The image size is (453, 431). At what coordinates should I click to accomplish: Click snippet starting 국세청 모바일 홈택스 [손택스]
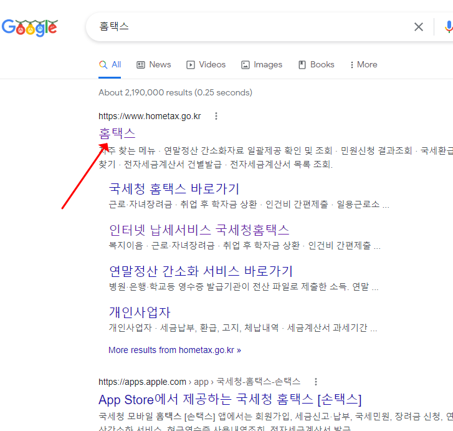click(x=275, y=417)
